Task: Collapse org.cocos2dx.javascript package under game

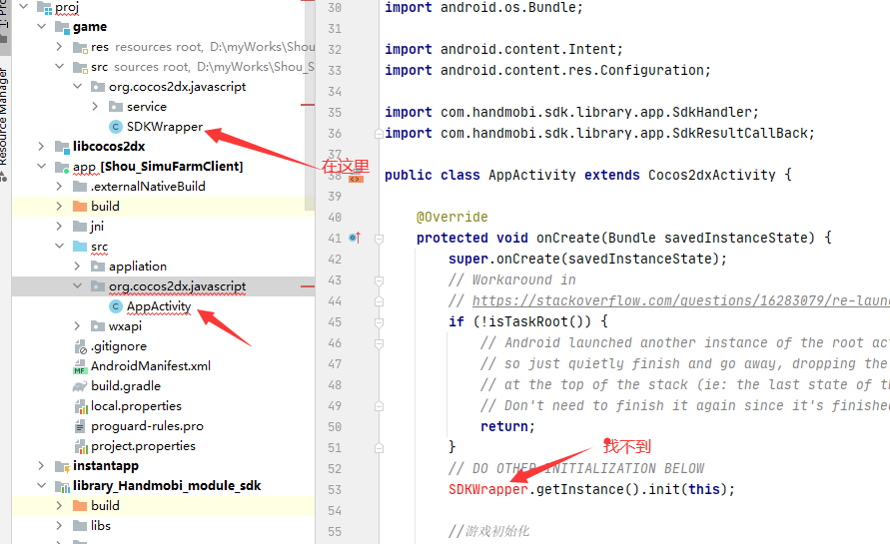Action: pyautogui.click(x=78, y=86)
